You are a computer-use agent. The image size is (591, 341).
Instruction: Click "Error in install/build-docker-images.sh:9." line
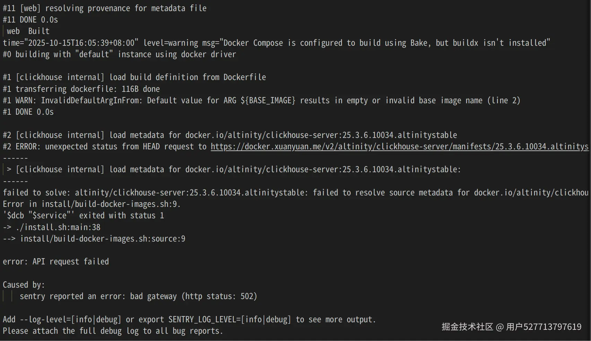click(92, 204)
